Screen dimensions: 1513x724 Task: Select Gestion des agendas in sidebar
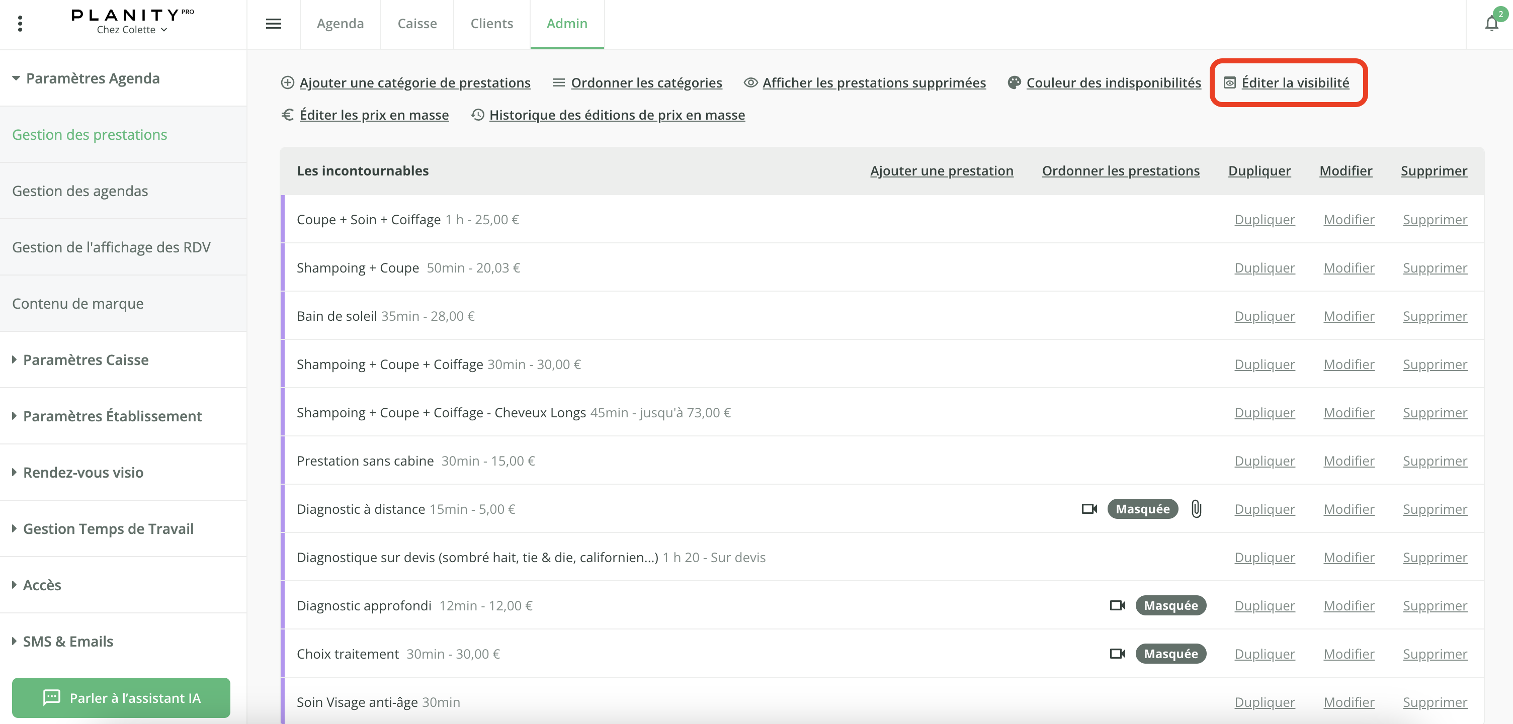click(x=80, y=191)
